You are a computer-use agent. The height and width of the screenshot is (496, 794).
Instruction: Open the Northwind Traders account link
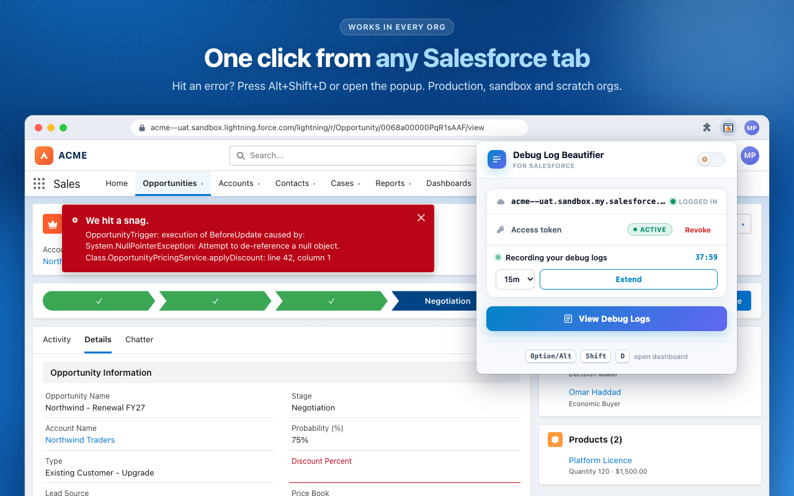80,440
